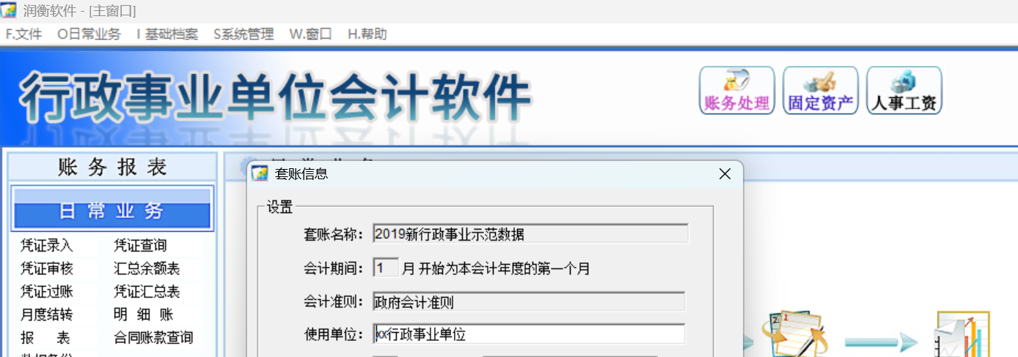Click the text 月 开始为本会计年度的第一个月
This screenshot has width=1018, height=357.
[x=497, y=268]
